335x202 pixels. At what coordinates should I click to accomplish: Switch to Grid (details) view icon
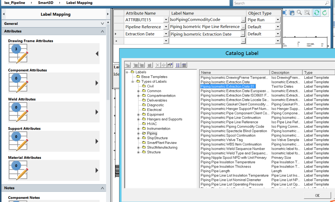click(184, 65)
